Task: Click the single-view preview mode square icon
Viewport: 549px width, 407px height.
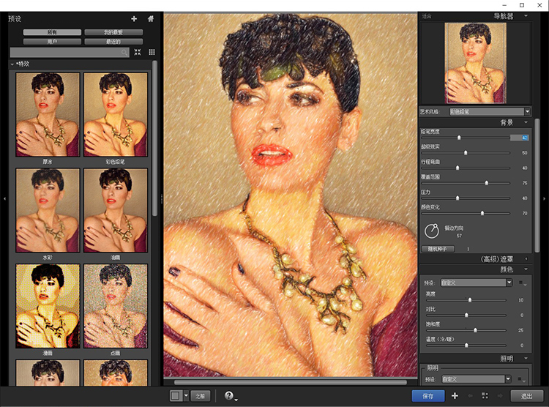Action: pyautogui.click(x=176, y=396)
